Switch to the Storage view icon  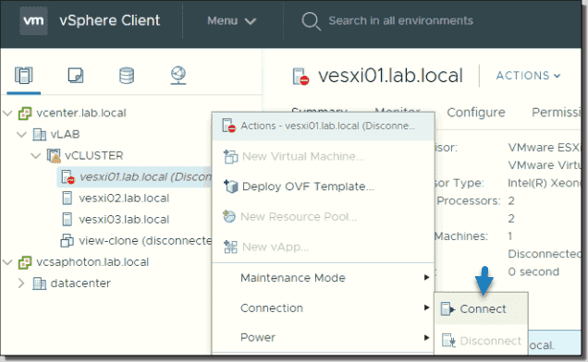pos(127,76)
